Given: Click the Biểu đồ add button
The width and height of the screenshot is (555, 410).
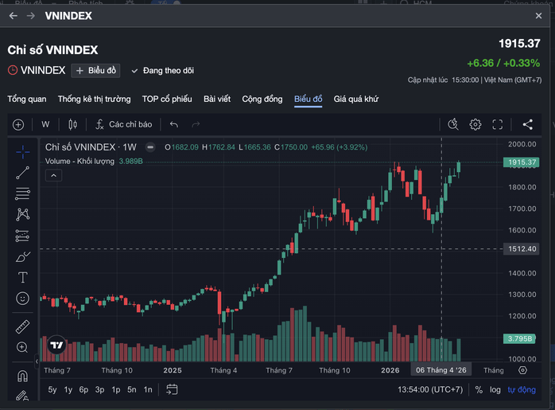Looking at the screenshot, I should 96,71.
